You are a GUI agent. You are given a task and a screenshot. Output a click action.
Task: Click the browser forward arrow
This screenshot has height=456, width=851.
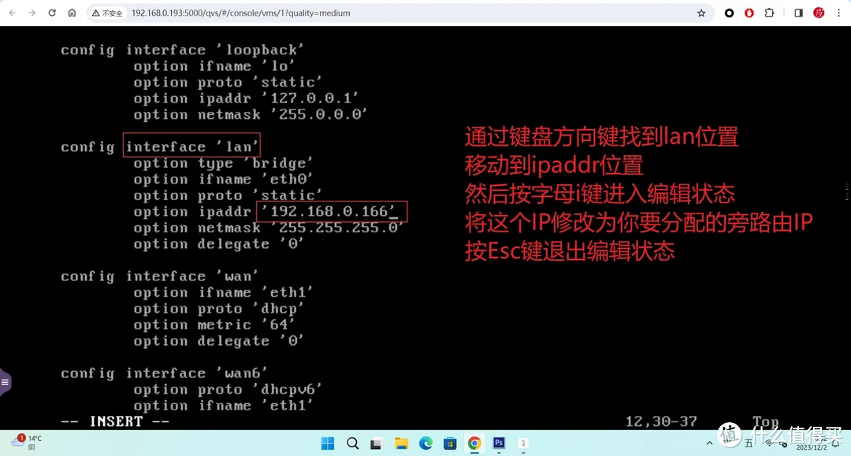point(32,13)
